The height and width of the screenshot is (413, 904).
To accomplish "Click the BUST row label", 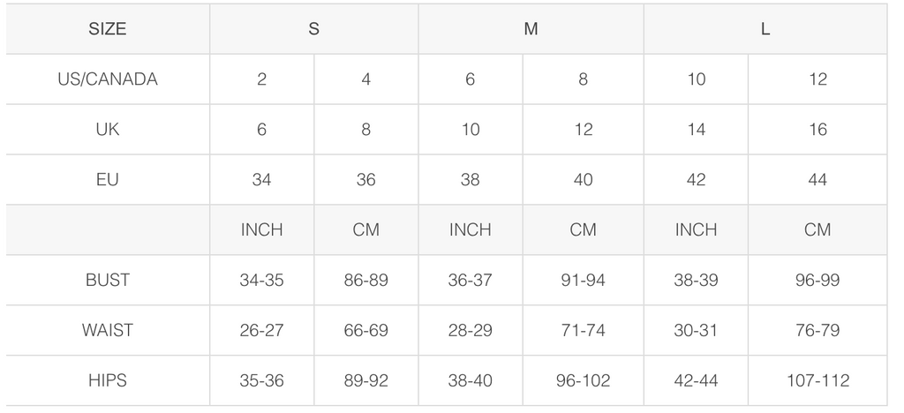I will [108, 280].
